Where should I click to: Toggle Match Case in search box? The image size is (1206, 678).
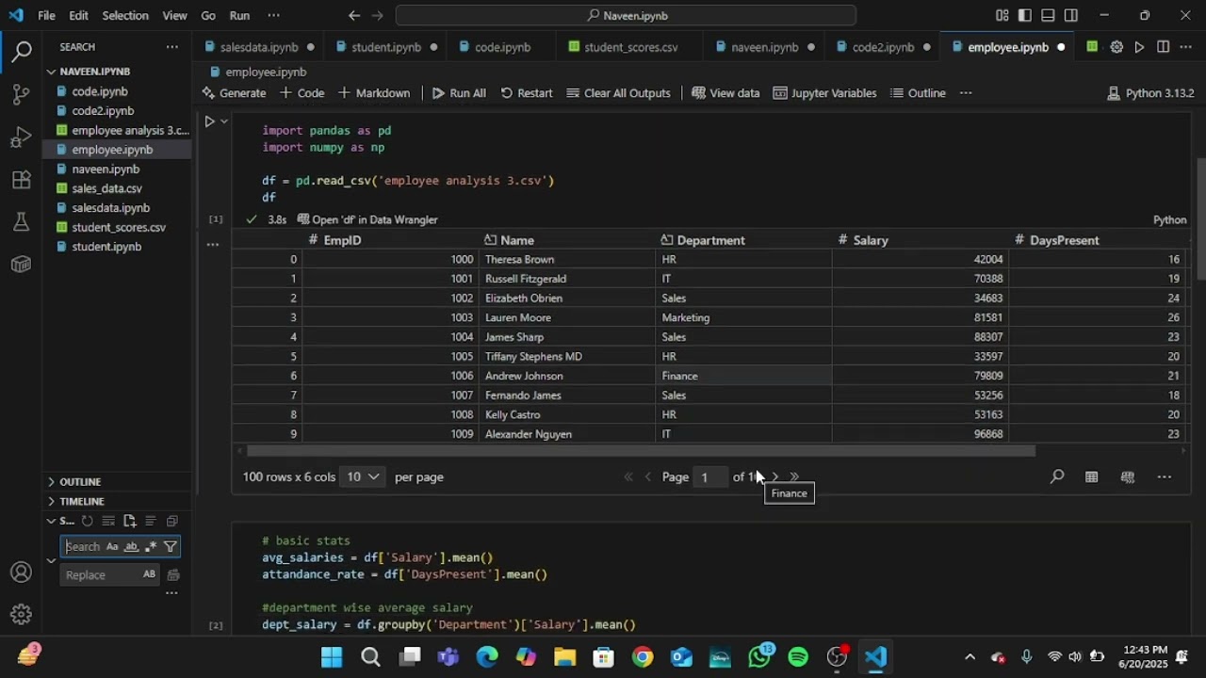pyautogui.click(x=112, y=546)
